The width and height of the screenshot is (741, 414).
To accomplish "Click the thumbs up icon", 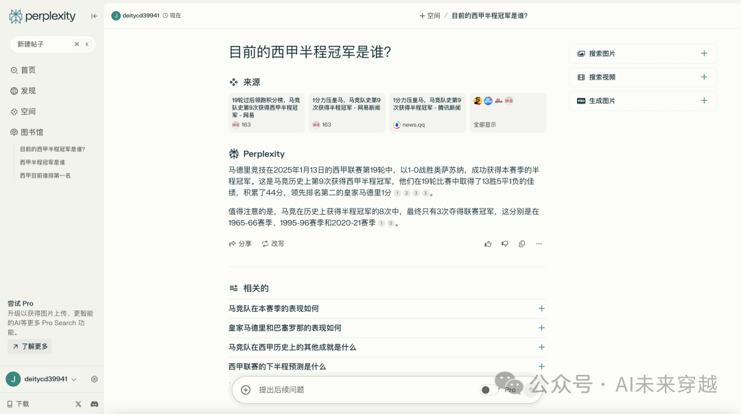I will point(488,243).
